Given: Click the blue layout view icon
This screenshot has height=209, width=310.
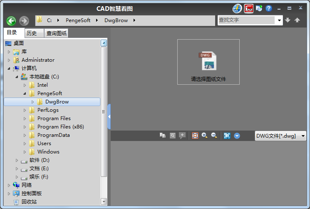Looking at the screenshot, I should tap(227, 136).
